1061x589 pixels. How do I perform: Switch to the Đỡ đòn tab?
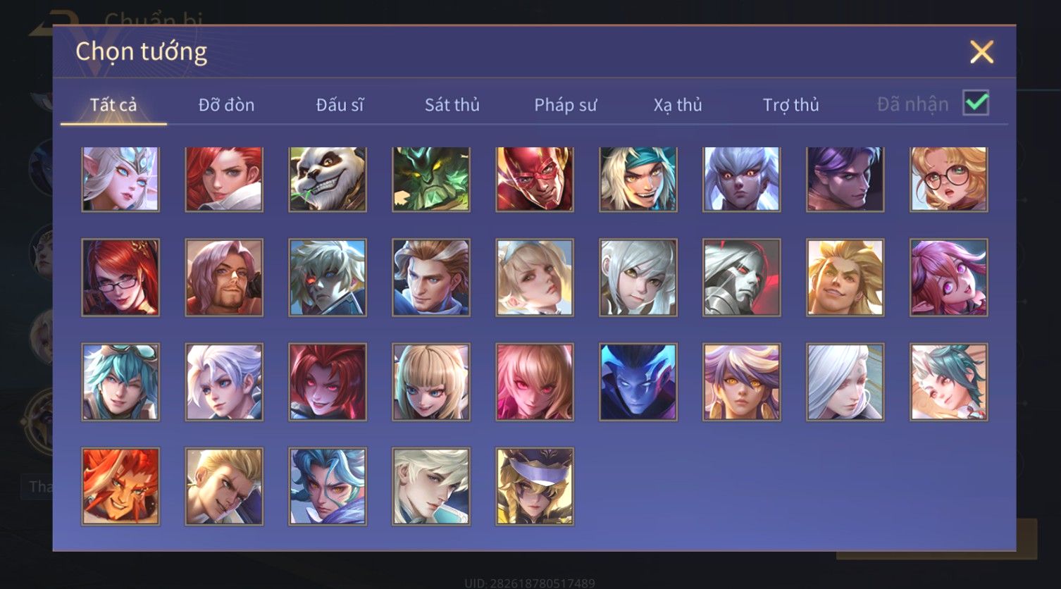click(x=226, y=105)
